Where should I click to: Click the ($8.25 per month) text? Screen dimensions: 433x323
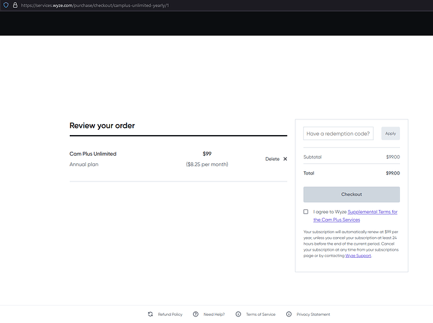pos(207,164)
